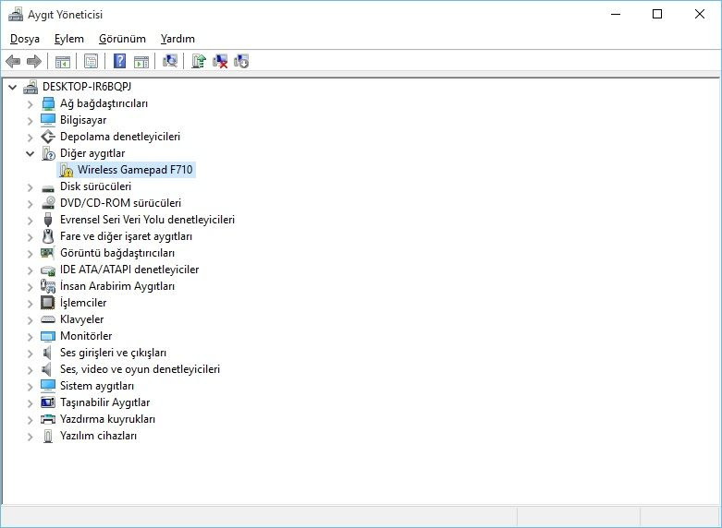Click the Back arrow toolbar icon
The height and width of the screenshot is (528, 722).
[x=13, y=61]
